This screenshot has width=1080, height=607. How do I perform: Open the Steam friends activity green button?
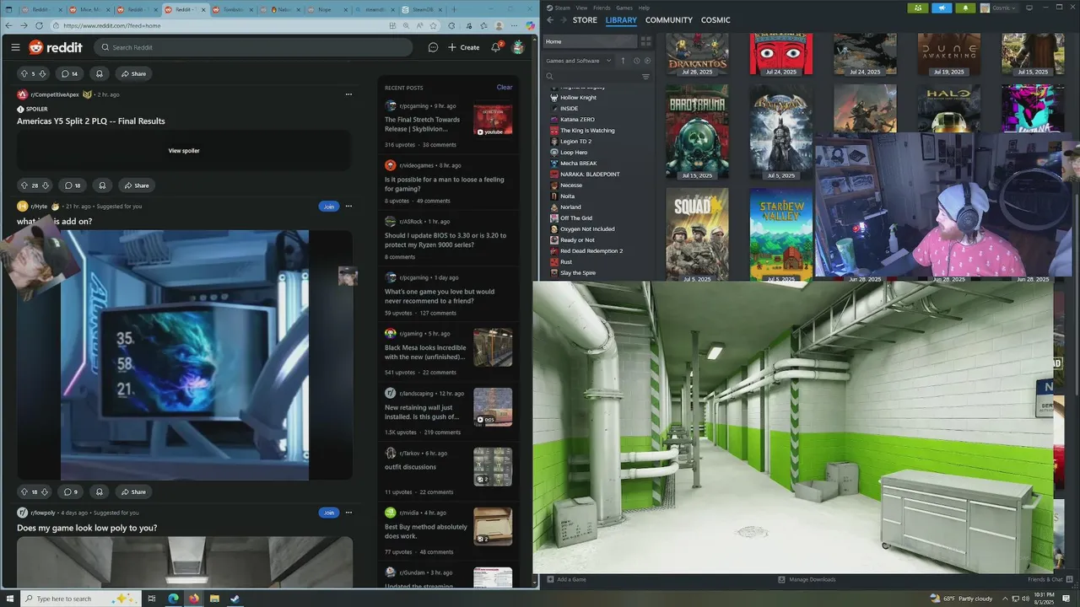point(918,8)
